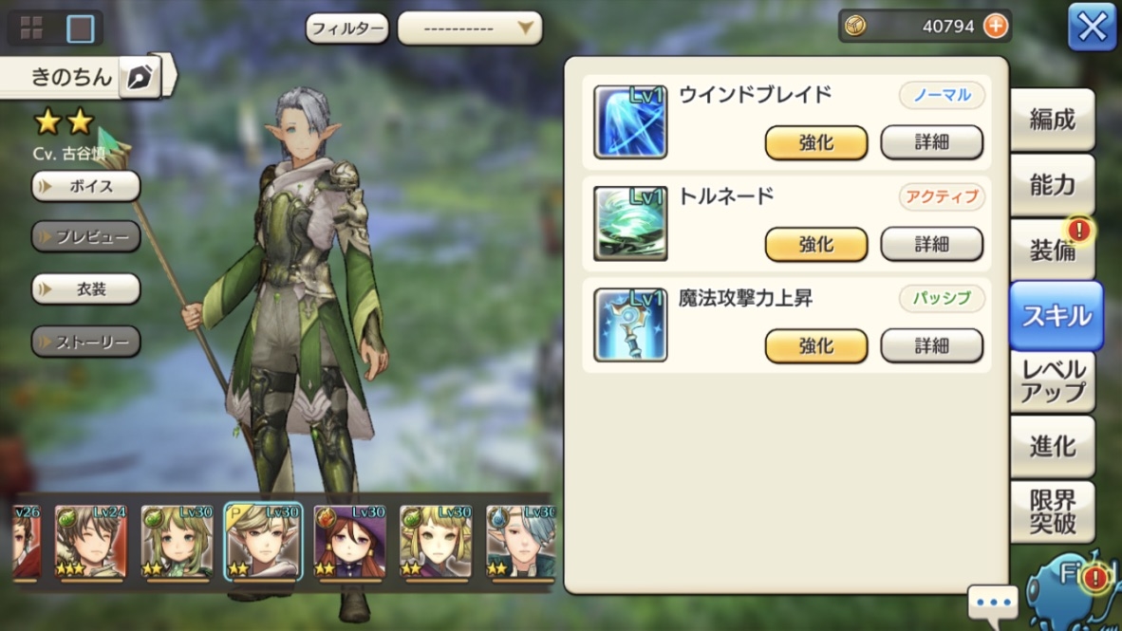Viewport: 1122px width, 631px height.
Task: Edit character name pencil icon
Action: point(139,77)
